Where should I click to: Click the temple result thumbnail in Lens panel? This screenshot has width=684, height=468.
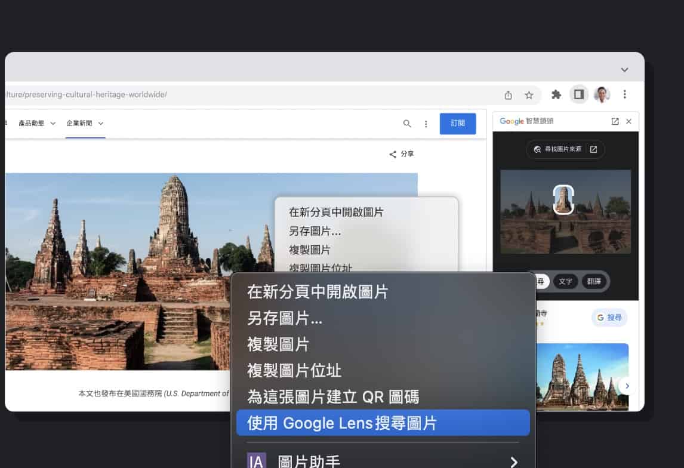tap(583, 377)
